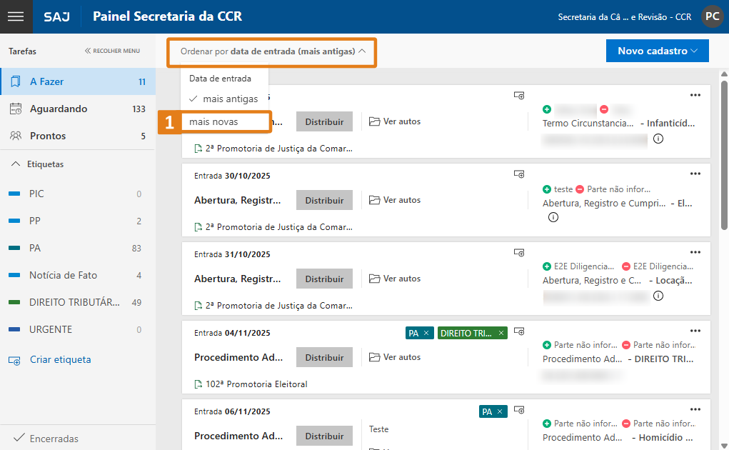Remove the DIREITO TRI tag from entry
This screenshot has width=729, height=450.
coord(501,333)
